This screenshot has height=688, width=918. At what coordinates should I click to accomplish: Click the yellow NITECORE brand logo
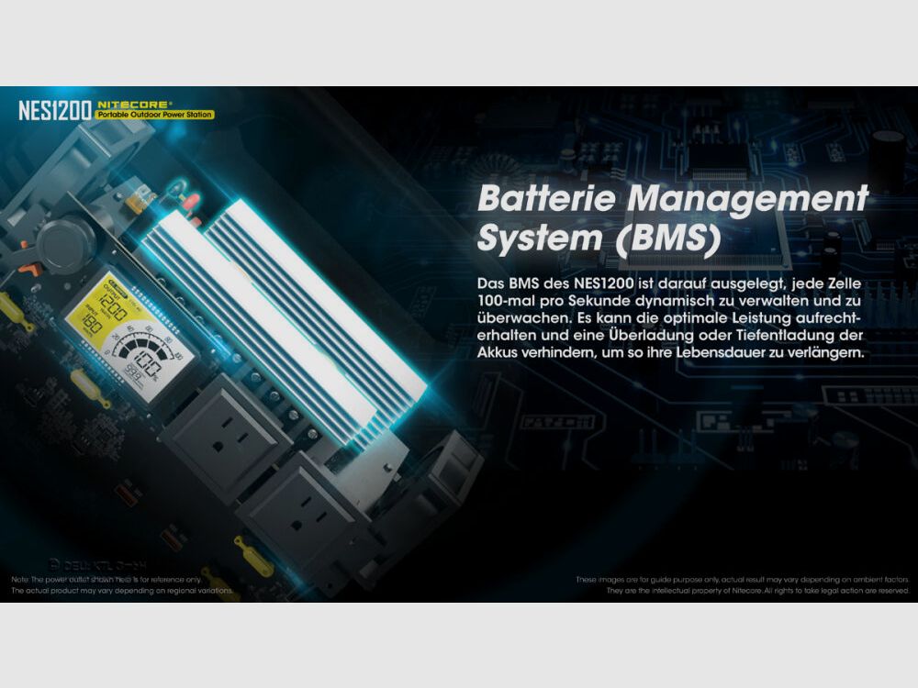[x=131, y=105]
